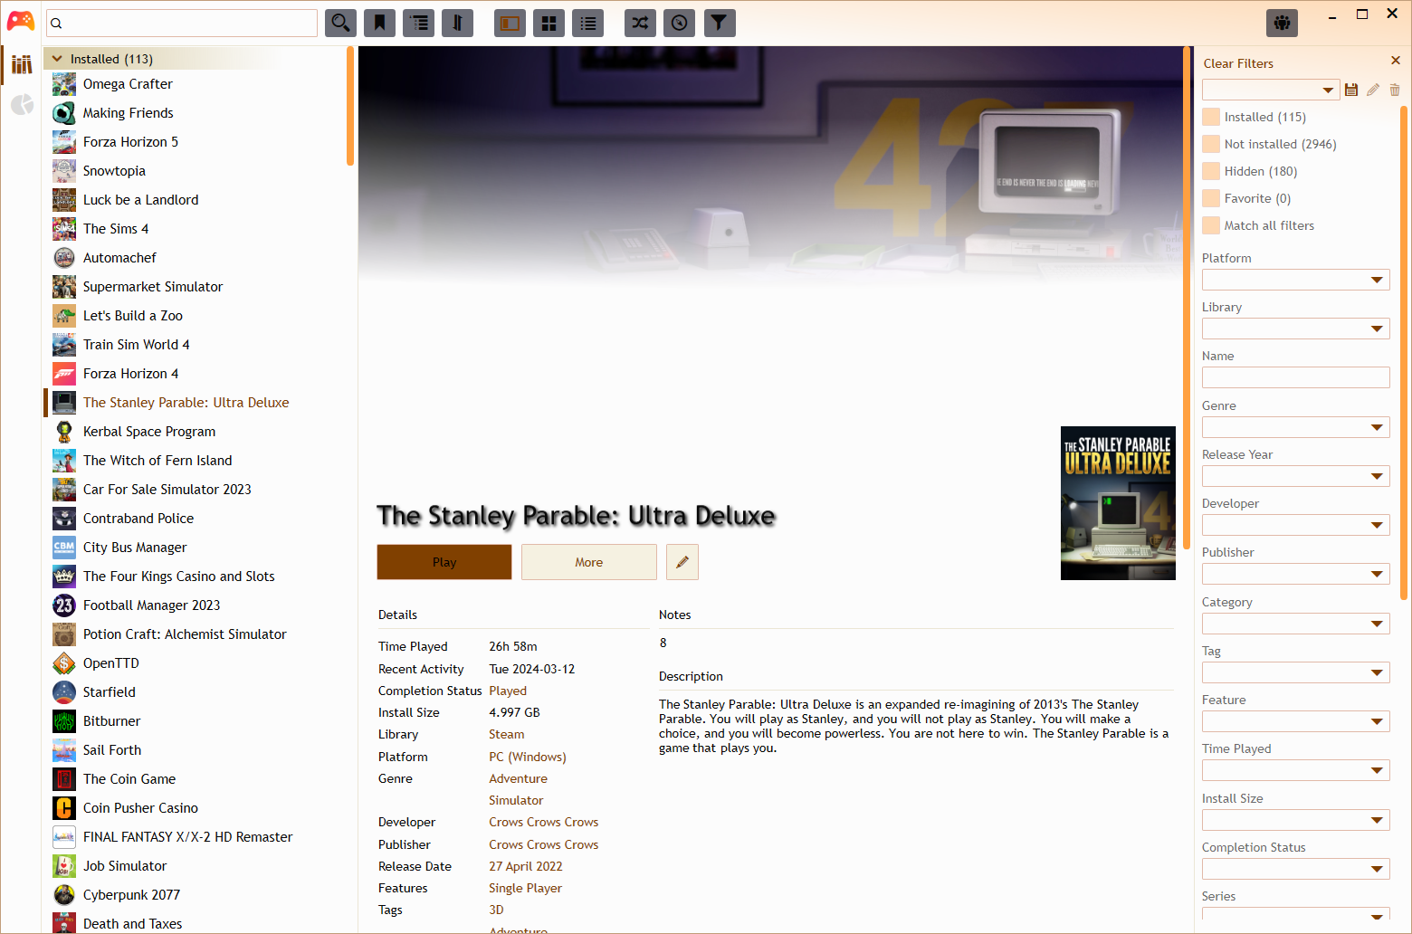Click the Kerbal Space Program game icon
This screenshot has width=1412, height=934.
click(x=64, y=432)
